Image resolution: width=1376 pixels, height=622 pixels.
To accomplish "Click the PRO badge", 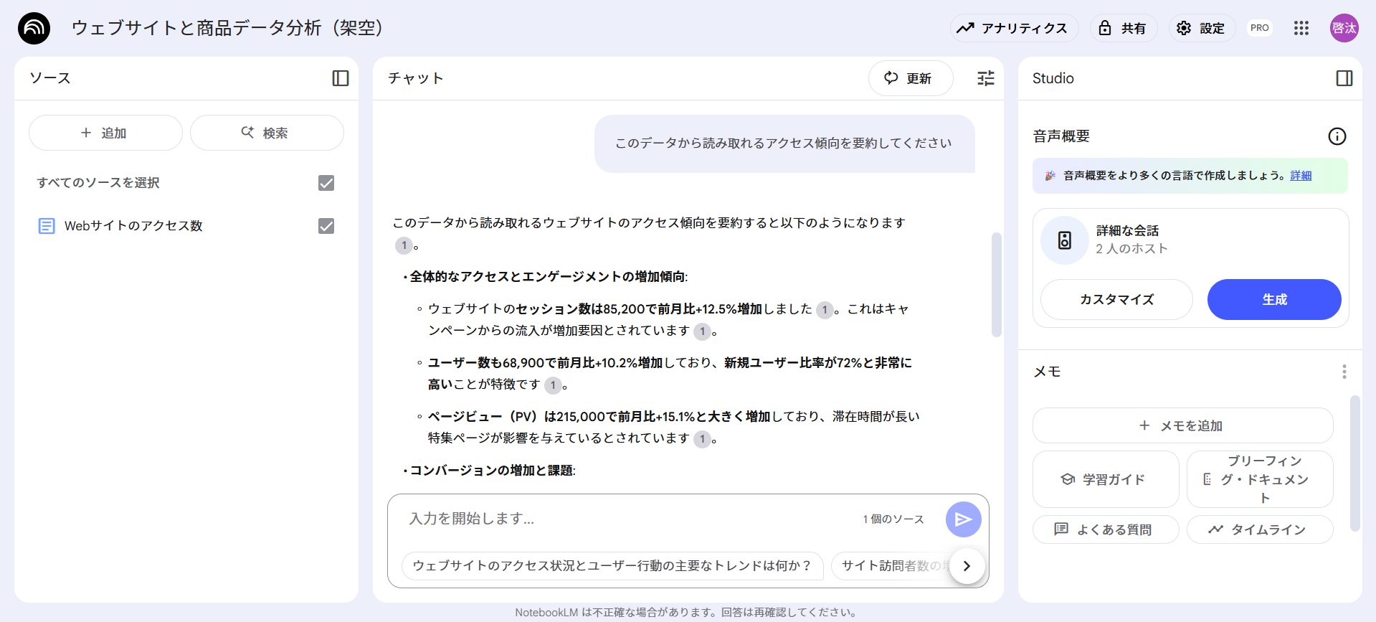I will click(x=1260, y=28).
